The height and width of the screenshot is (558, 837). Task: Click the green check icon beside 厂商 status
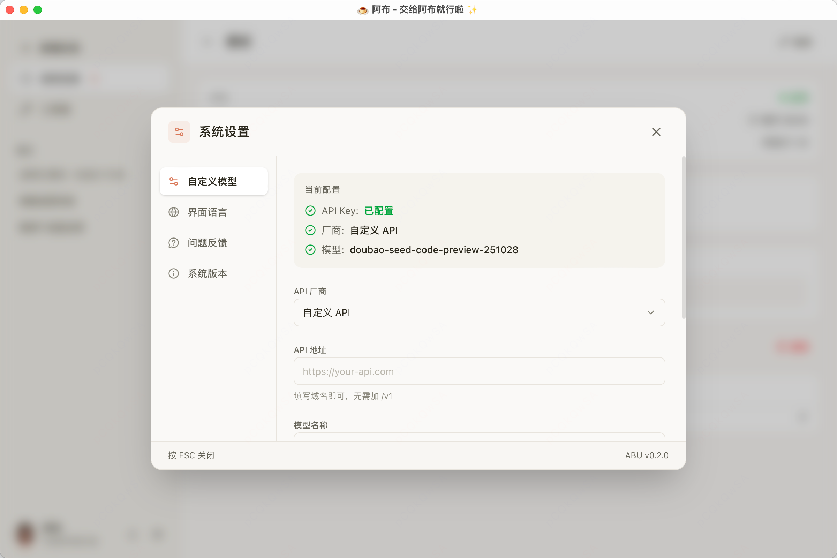(310, 230)
